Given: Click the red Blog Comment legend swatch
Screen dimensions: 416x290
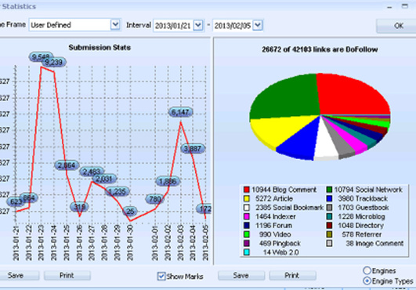Looking at the screenshot, I should [247, 190].
